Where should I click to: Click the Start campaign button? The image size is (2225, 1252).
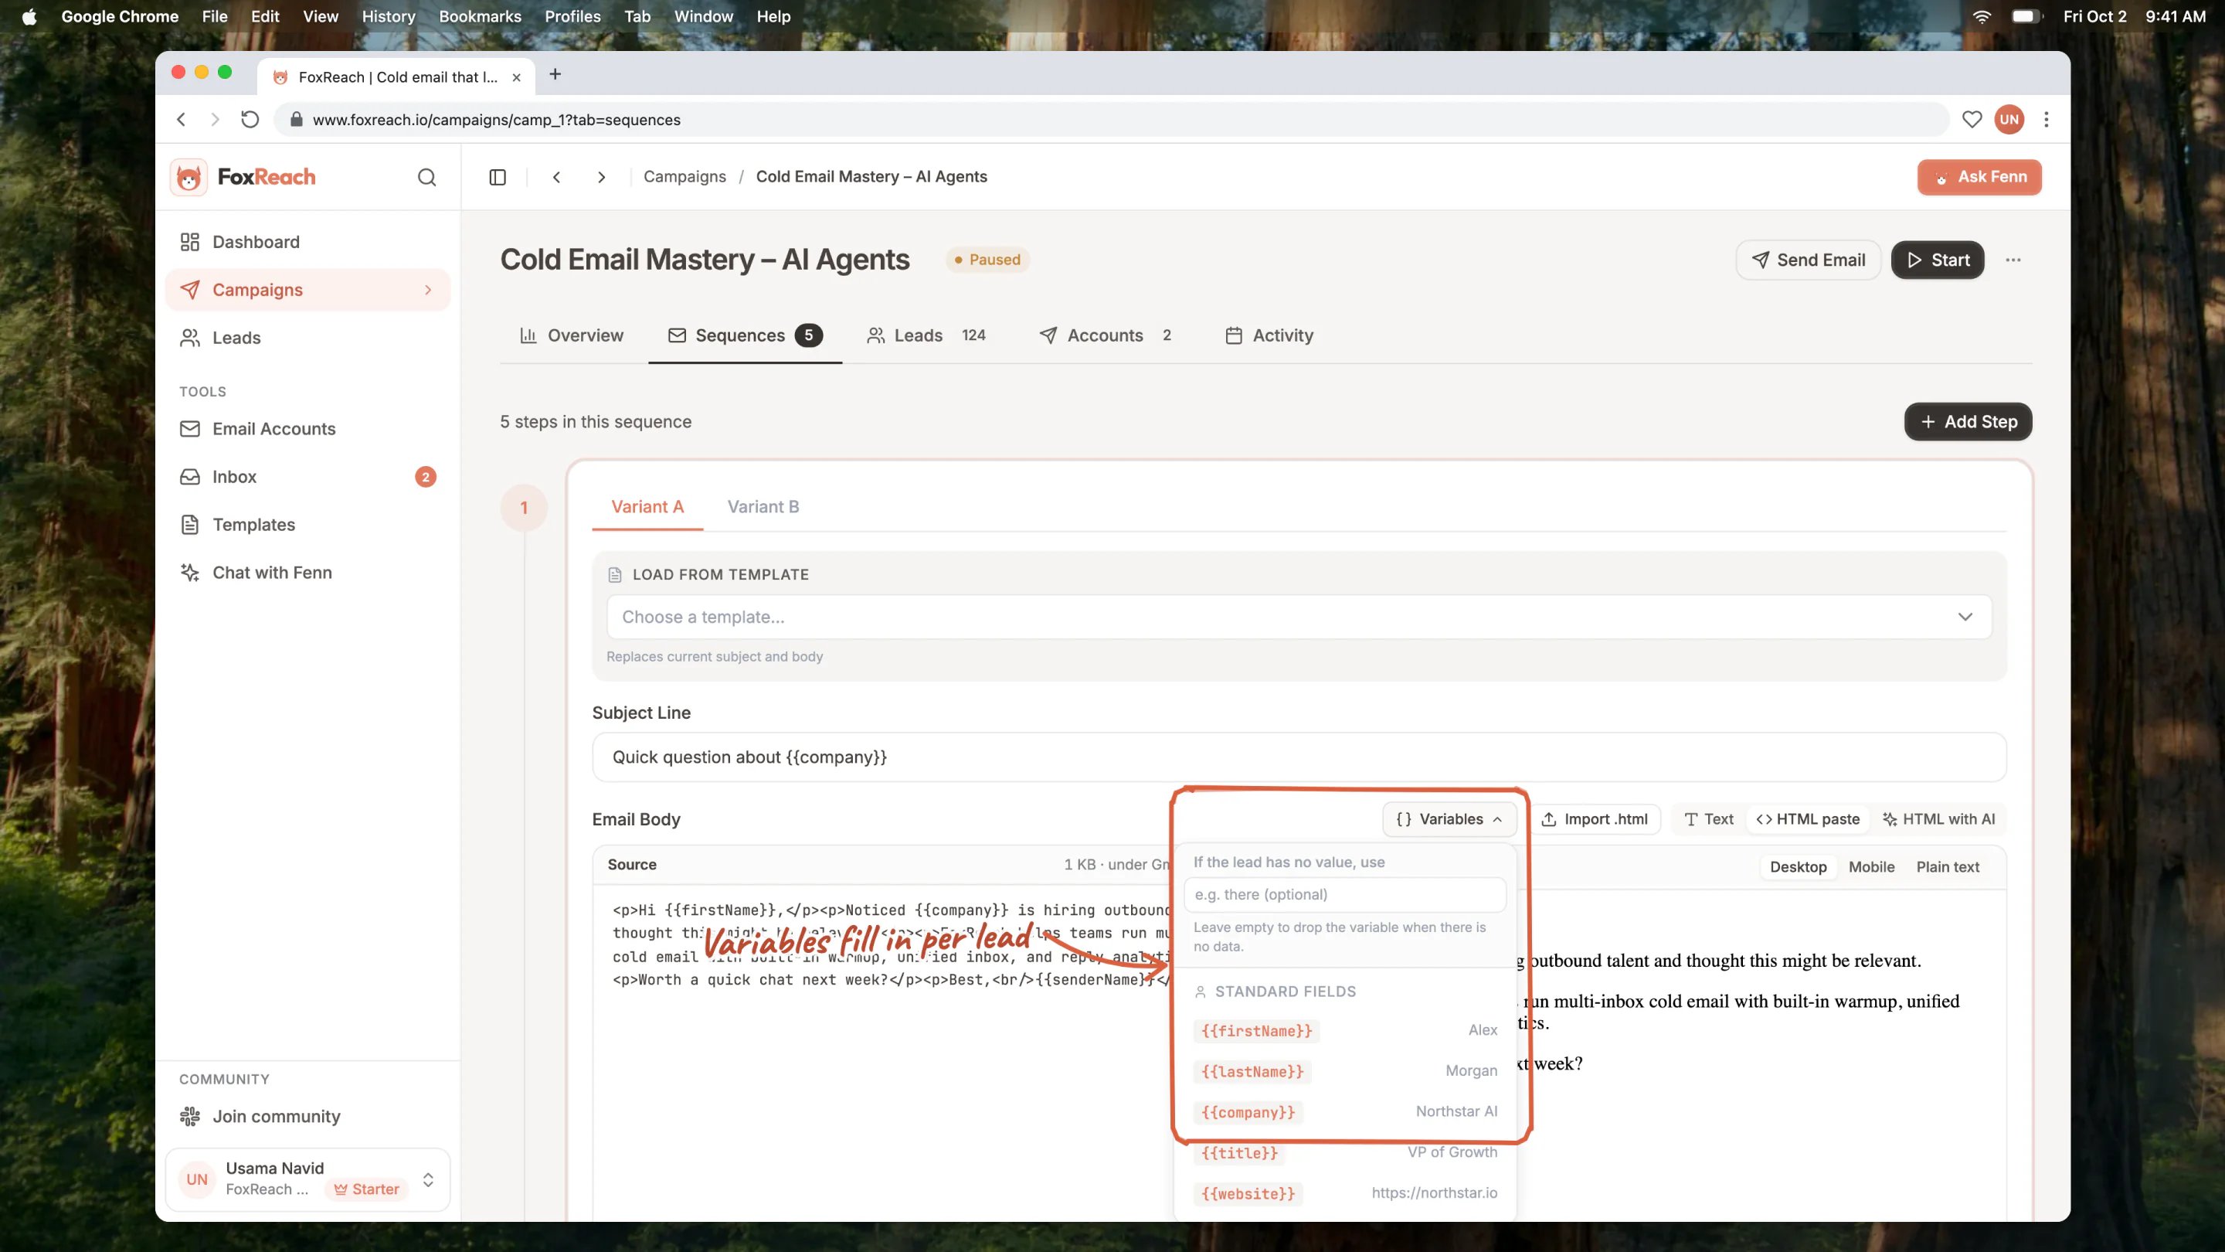[x=1938, y=260]
